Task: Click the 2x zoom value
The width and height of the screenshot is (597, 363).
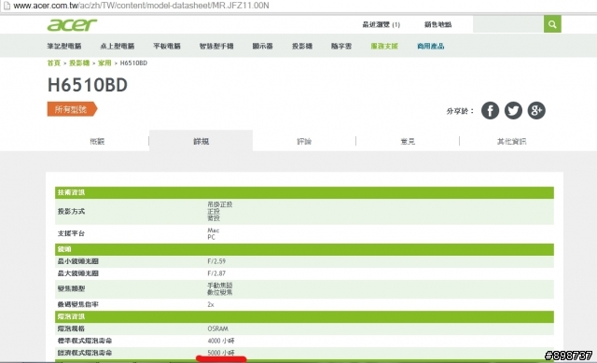Action: (x=211, y=304)
